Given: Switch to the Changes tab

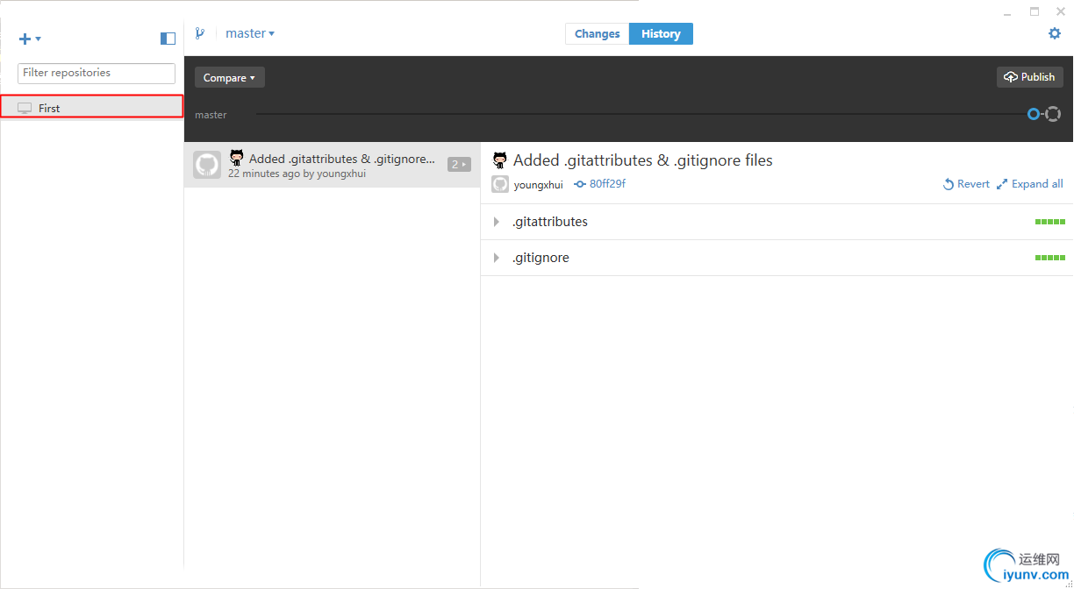Looking at the screenshot, I should point(598,33).
